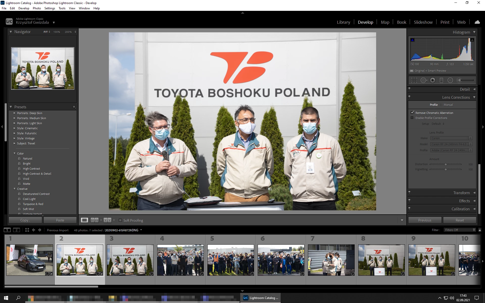
Task: Select the Crop Overlay tool
Action: (414, 80)
